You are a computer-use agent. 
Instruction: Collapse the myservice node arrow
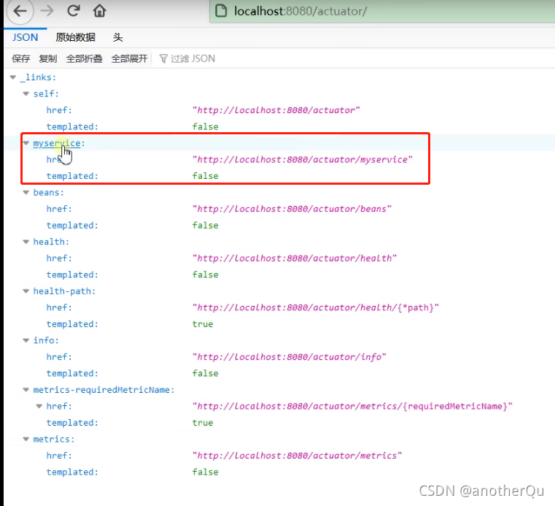click(x=26, y=143)
